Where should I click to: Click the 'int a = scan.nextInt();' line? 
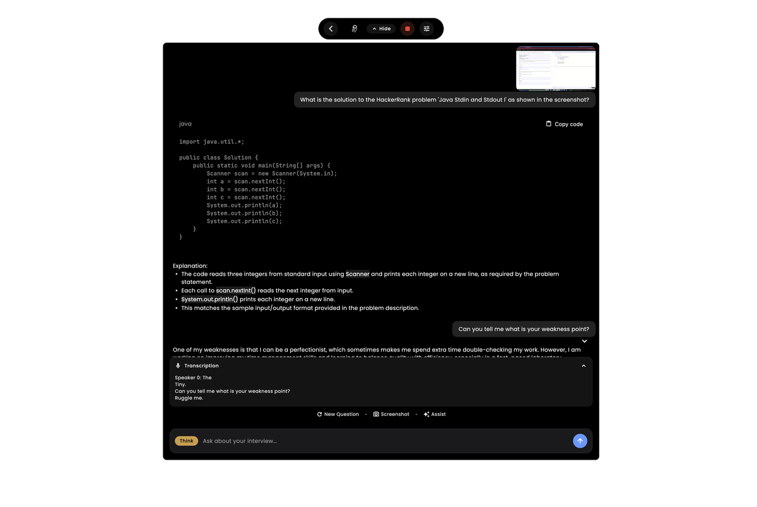(246, 182)
